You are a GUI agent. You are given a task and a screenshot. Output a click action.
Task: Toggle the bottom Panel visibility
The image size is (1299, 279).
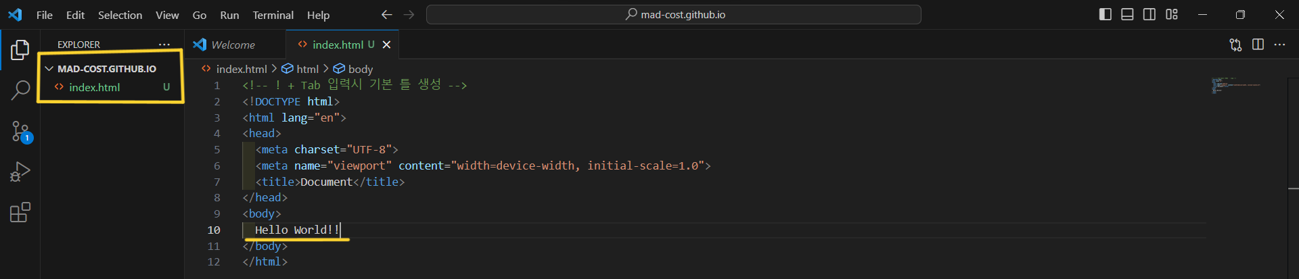1127,14
